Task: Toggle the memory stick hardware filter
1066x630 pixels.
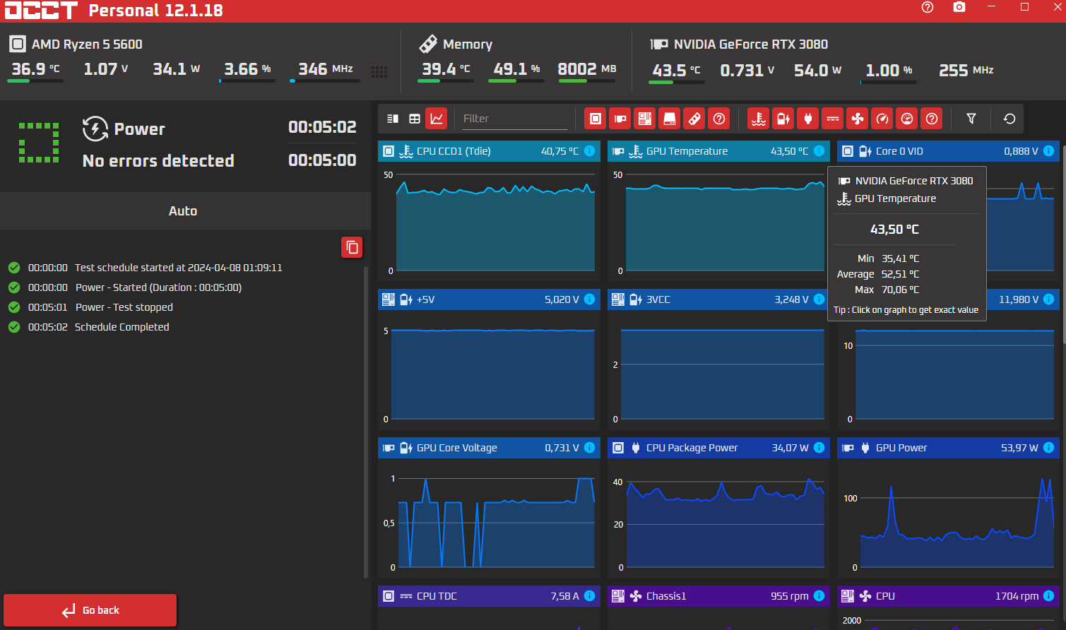Action: 694,119
